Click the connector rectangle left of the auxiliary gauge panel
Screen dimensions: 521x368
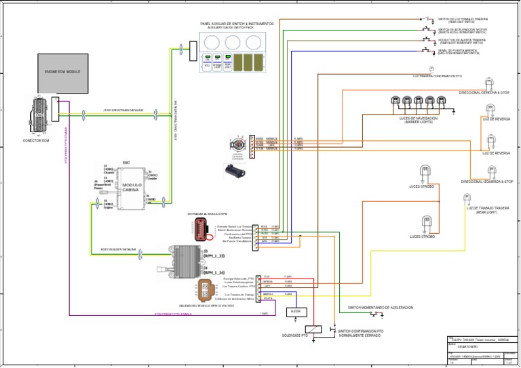coord(193,51)
